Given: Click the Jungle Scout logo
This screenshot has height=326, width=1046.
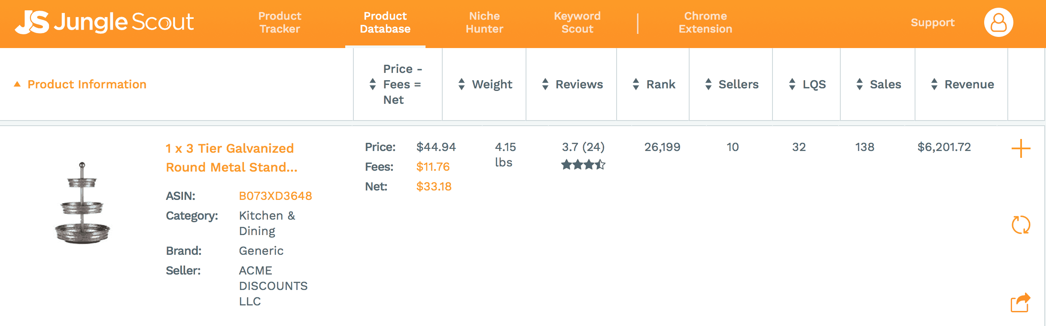Looking at the screenshot, I should [x=104, y=22].
